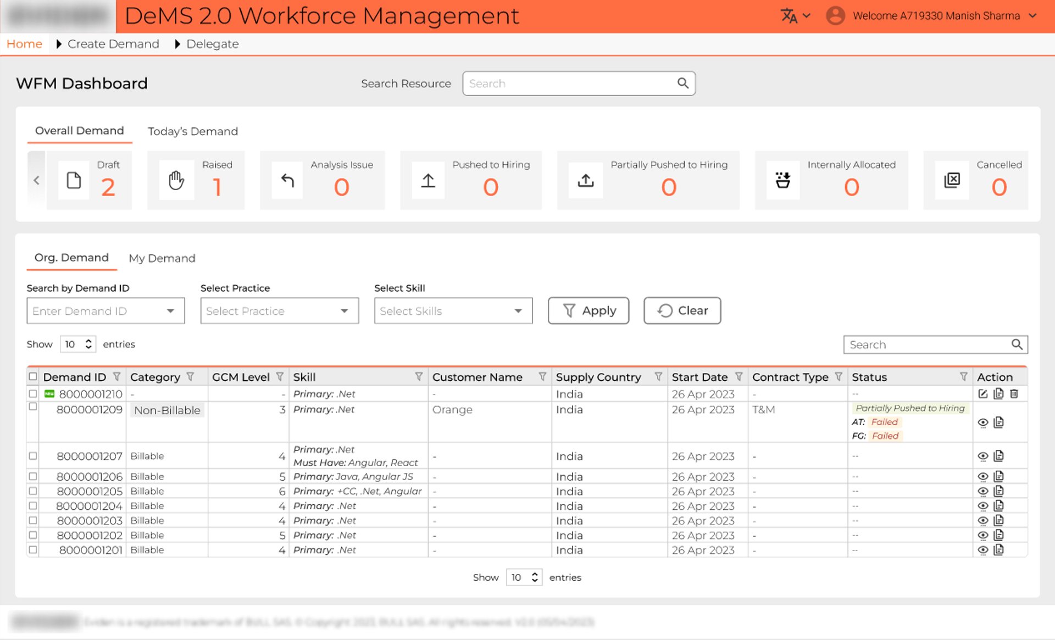1055x640 pixels.
Task: Open the Partially Pushed to Hiring icon
Action: click(586, 180)
